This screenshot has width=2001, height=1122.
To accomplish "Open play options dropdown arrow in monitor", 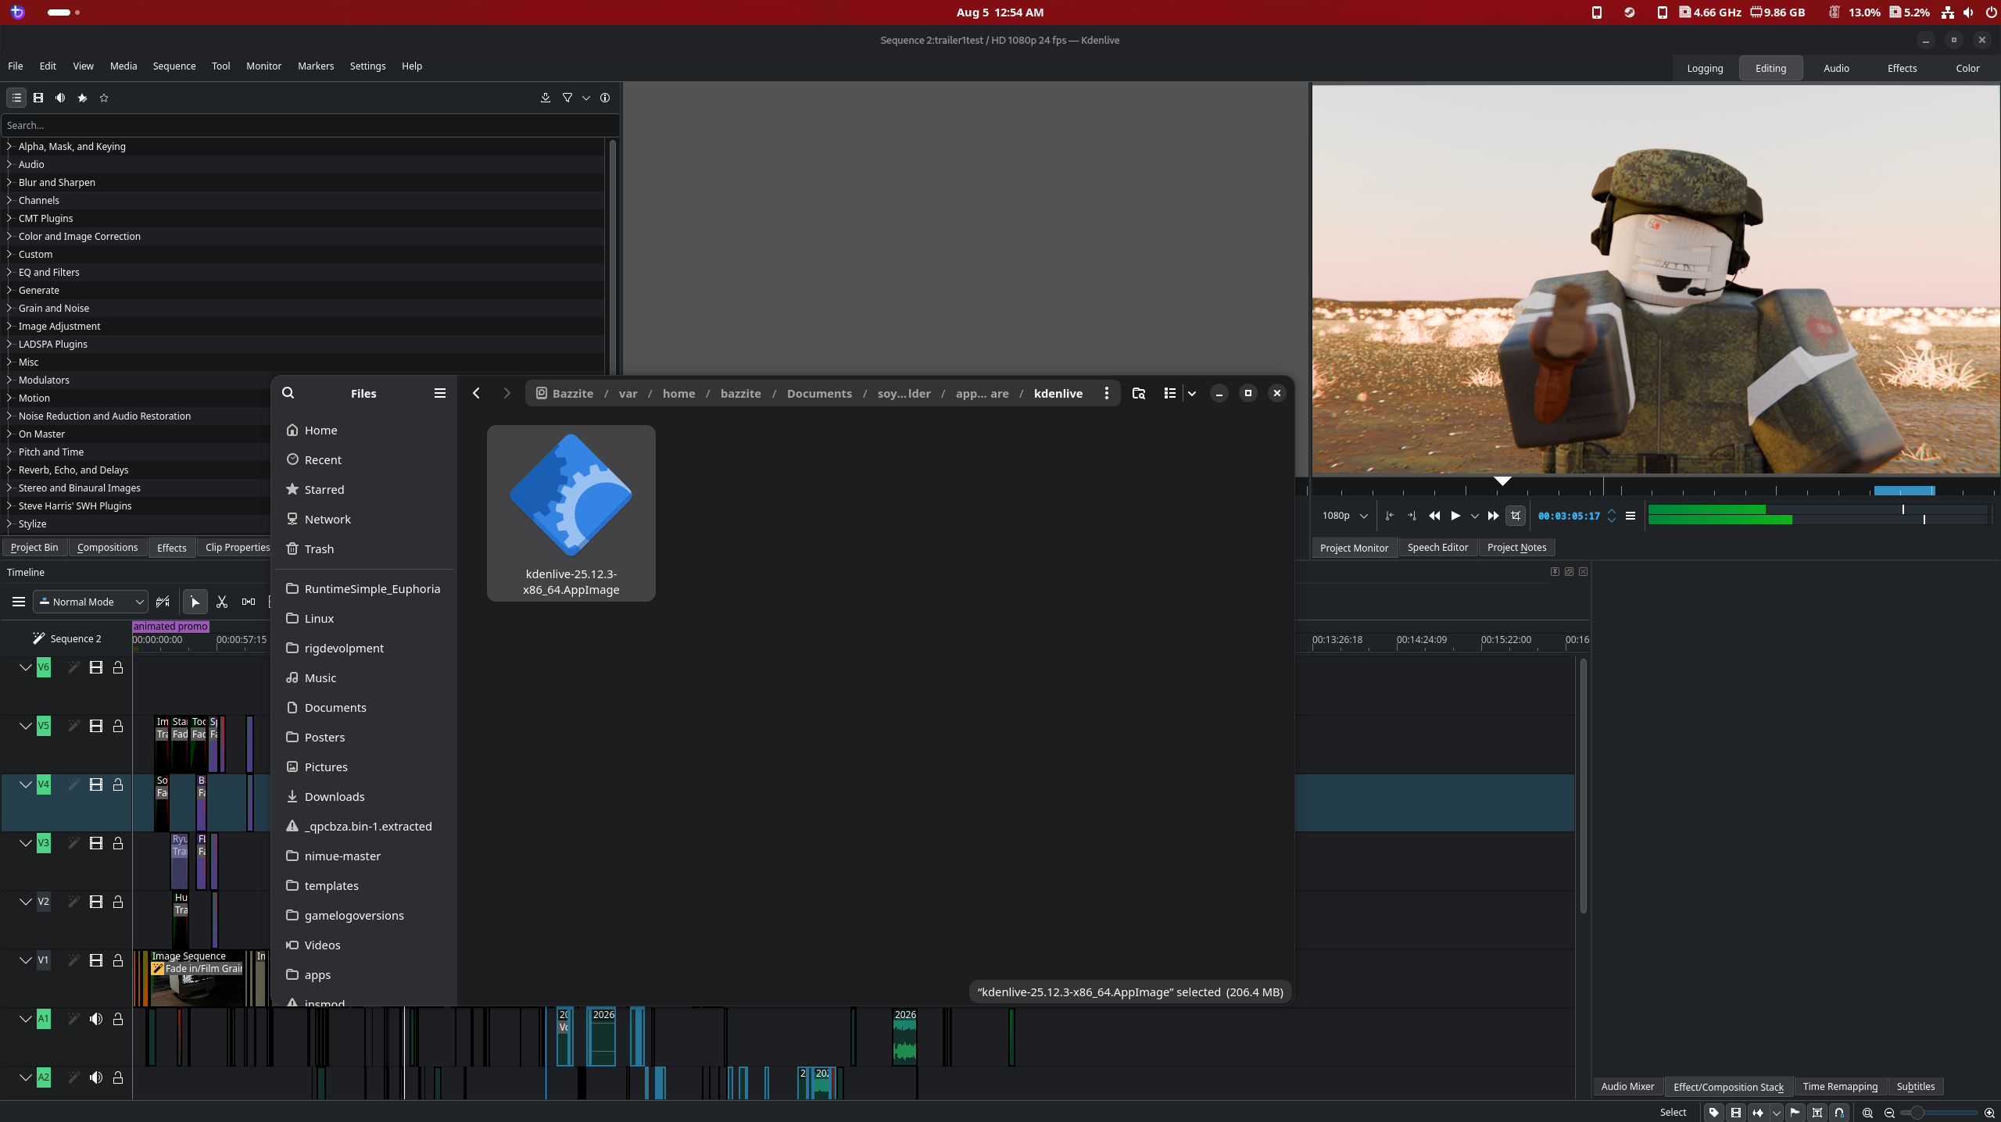I will point(1475,516).
